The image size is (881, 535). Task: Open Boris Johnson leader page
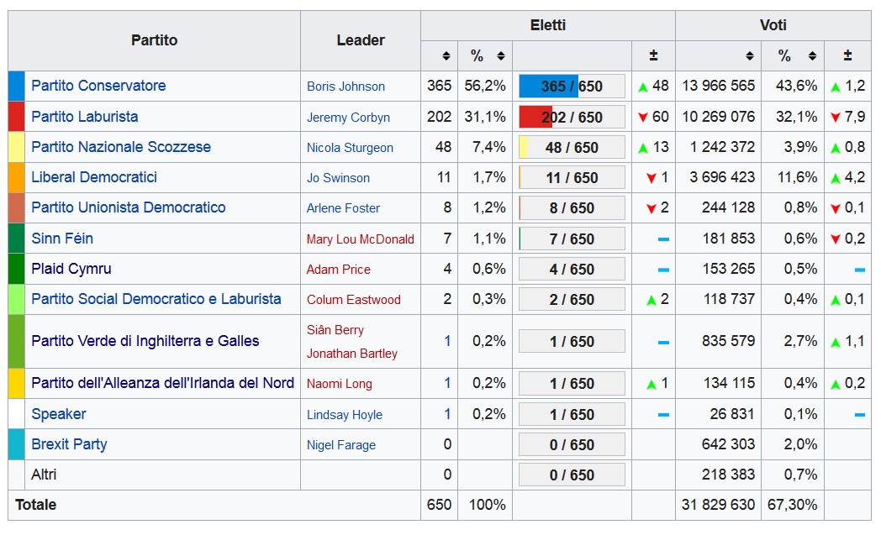tap(346, 87)
